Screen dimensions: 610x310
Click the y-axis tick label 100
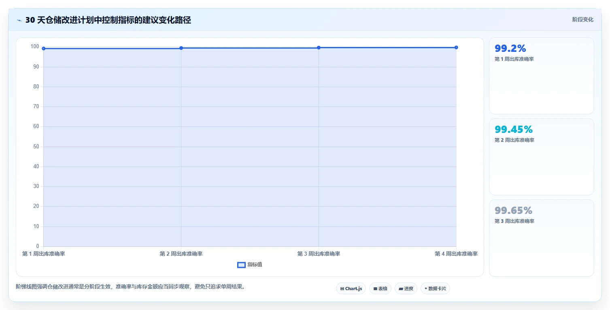[x=35, y=47]
